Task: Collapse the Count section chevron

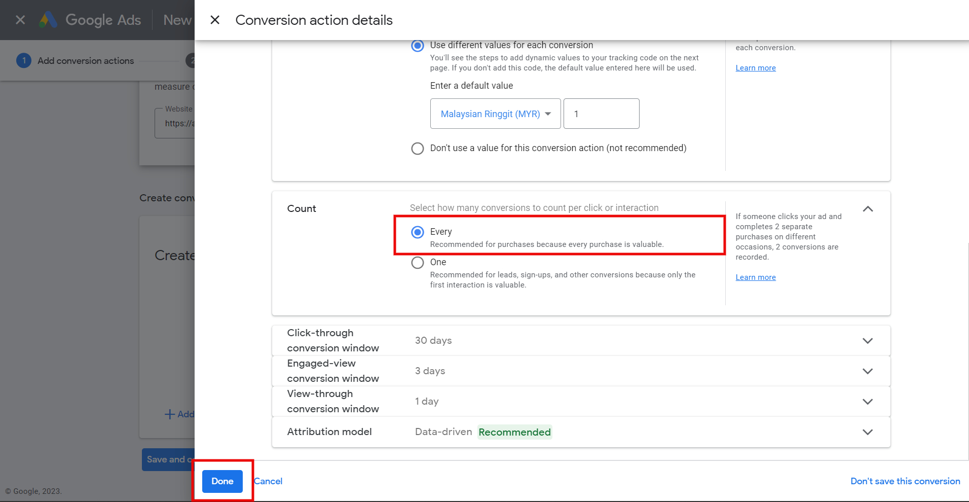Action: click(x=868, y=209)
